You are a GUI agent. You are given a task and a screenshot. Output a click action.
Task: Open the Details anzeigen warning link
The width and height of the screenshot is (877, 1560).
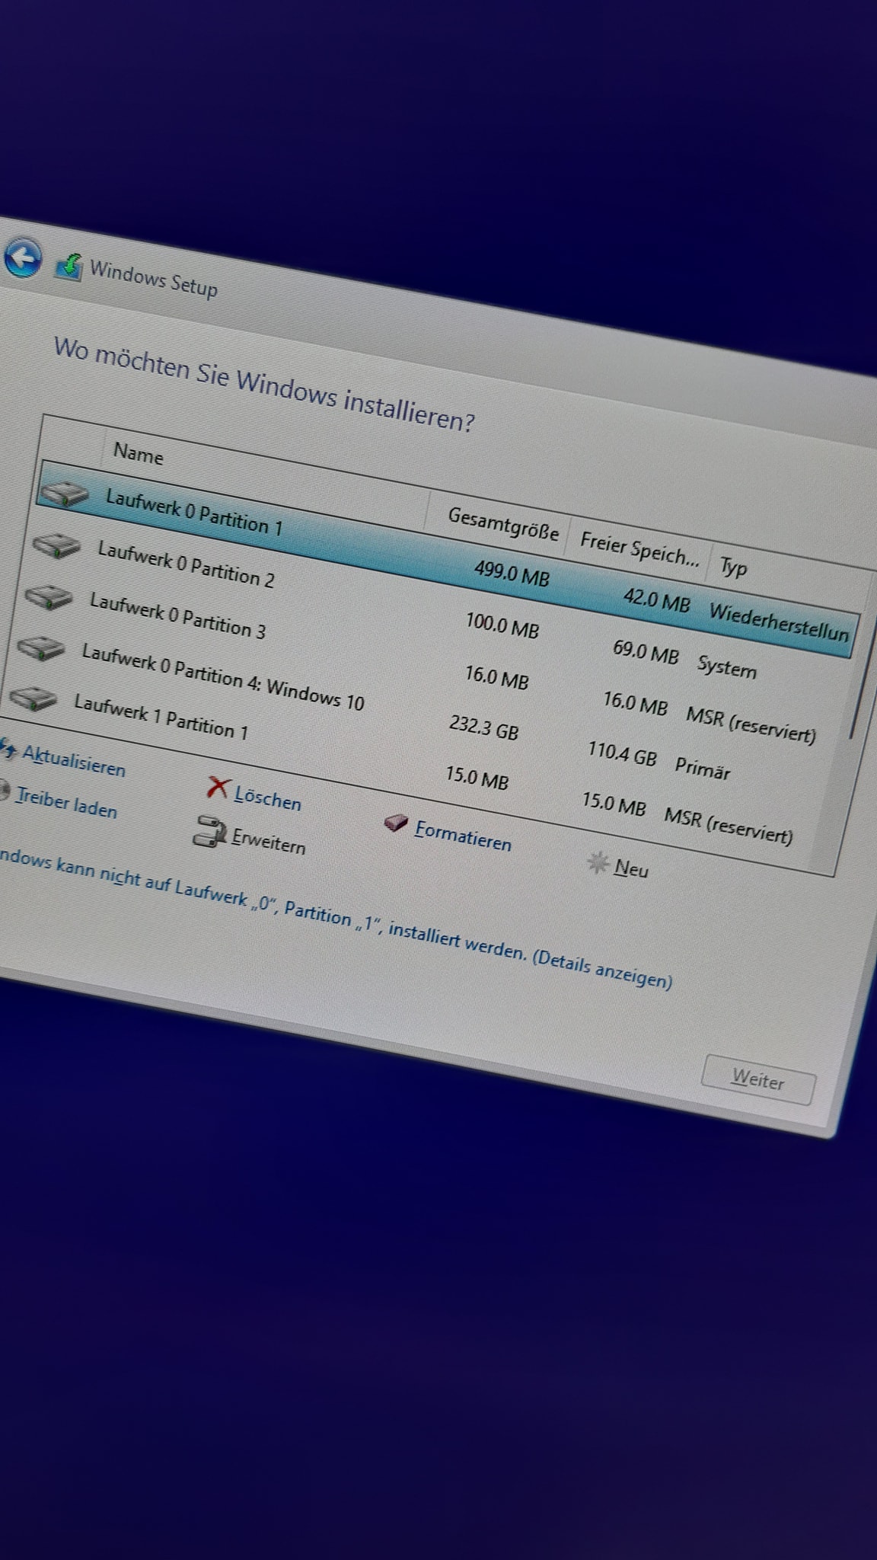pyautogui.click(x=602, y=967)
